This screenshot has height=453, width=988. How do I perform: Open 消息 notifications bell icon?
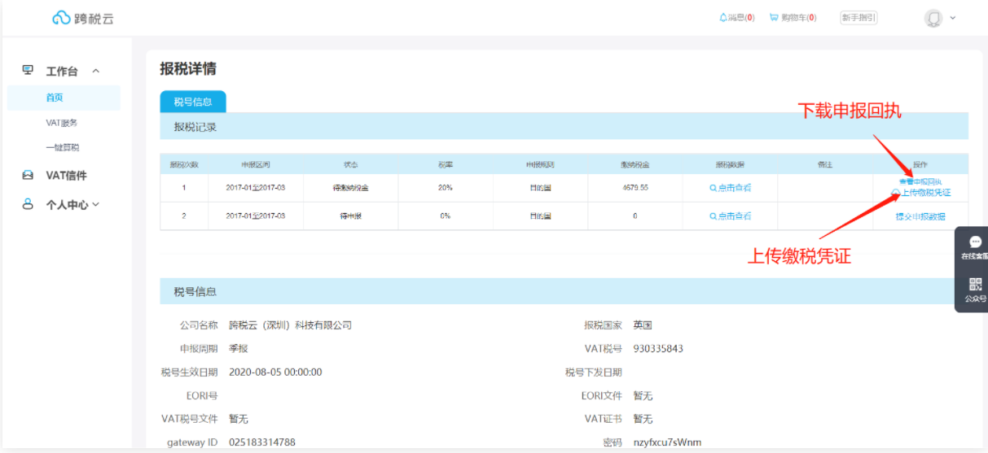[723, 17]
